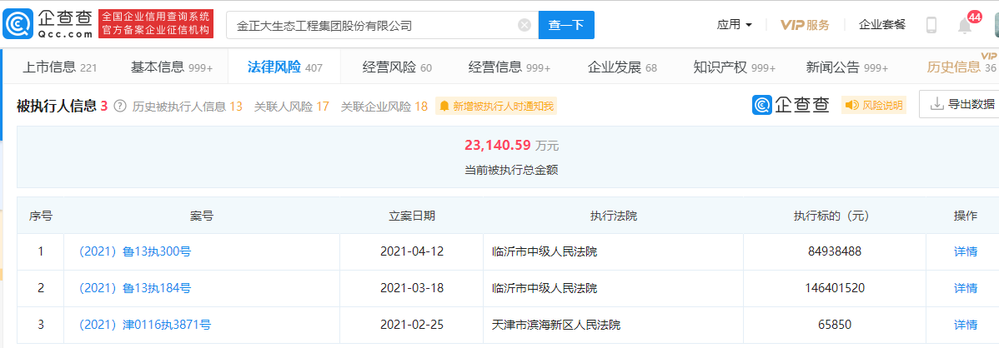
Task: Open 关联企业风险 18 link
Action: tap(384, 107)
